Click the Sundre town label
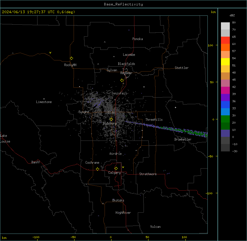247x241 pixels. [84, 112]
